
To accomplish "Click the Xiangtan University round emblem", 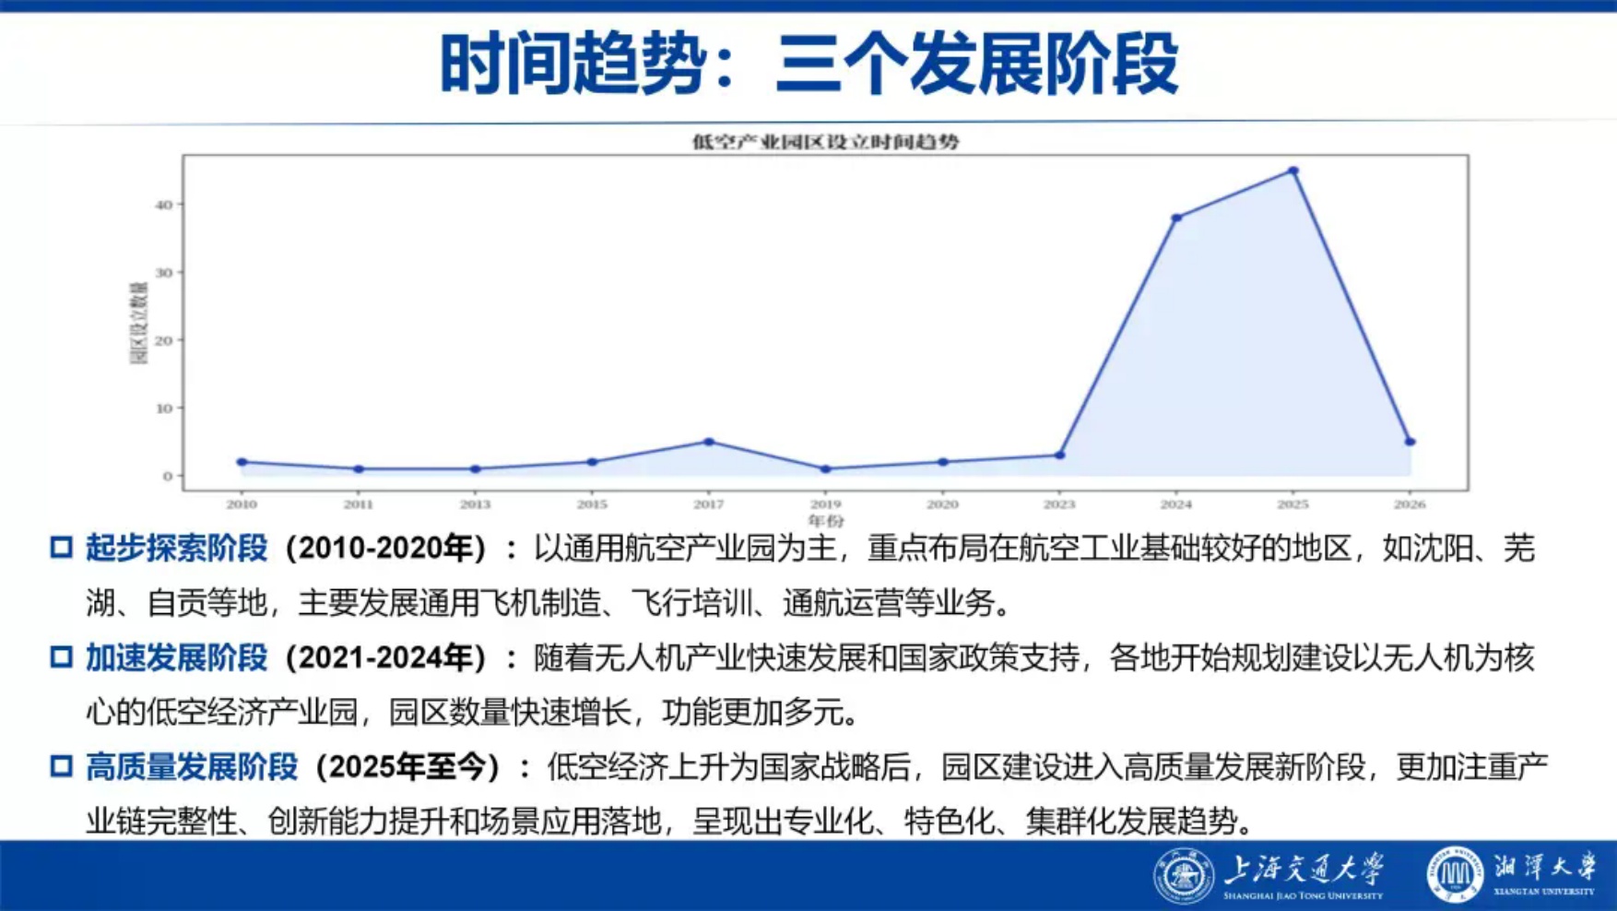I will point(1455,874).
